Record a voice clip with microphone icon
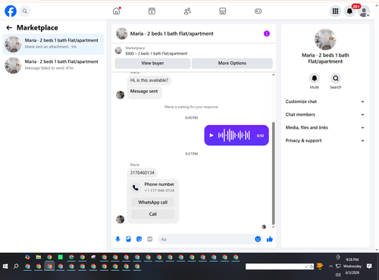The image size is (379, 280). tap(117, 239)
